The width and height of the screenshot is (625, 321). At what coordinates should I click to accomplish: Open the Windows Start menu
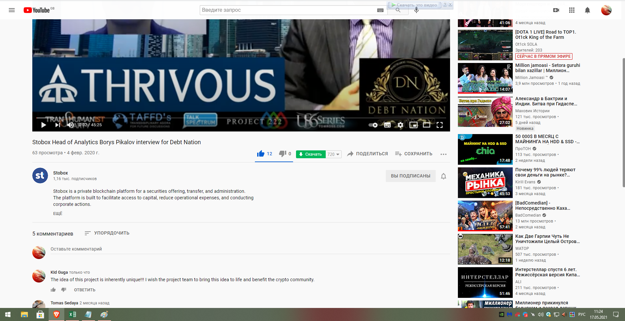coord(8,314)
